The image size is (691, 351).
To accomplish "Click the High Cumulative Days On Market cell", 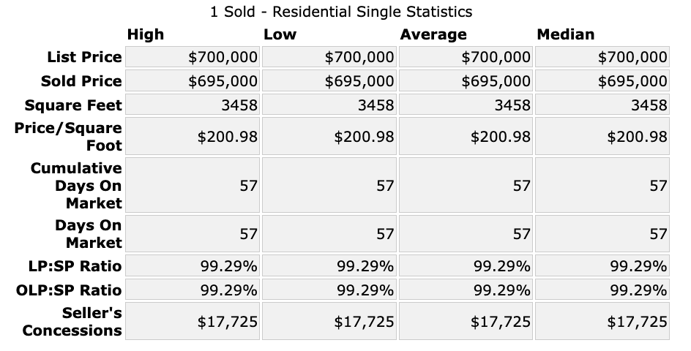I will point(192,186).
